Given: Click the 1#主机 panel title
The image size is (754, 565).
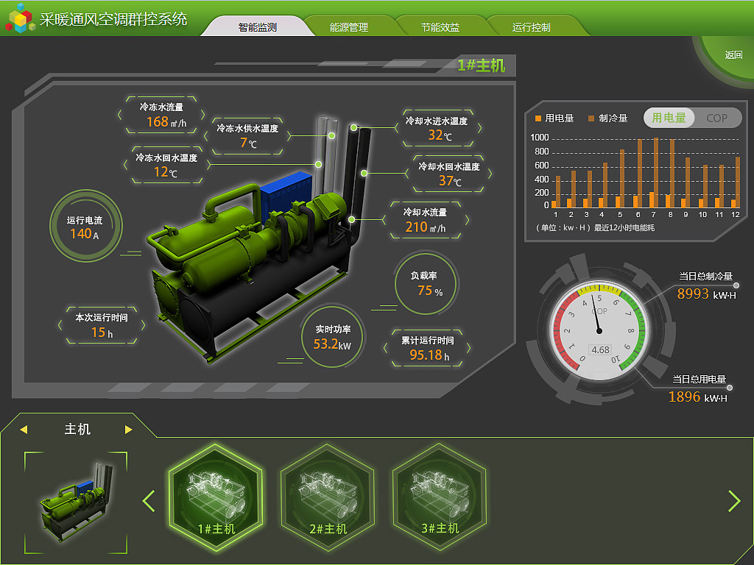Looking at the screenshot, I should click(x=480, y=65).
